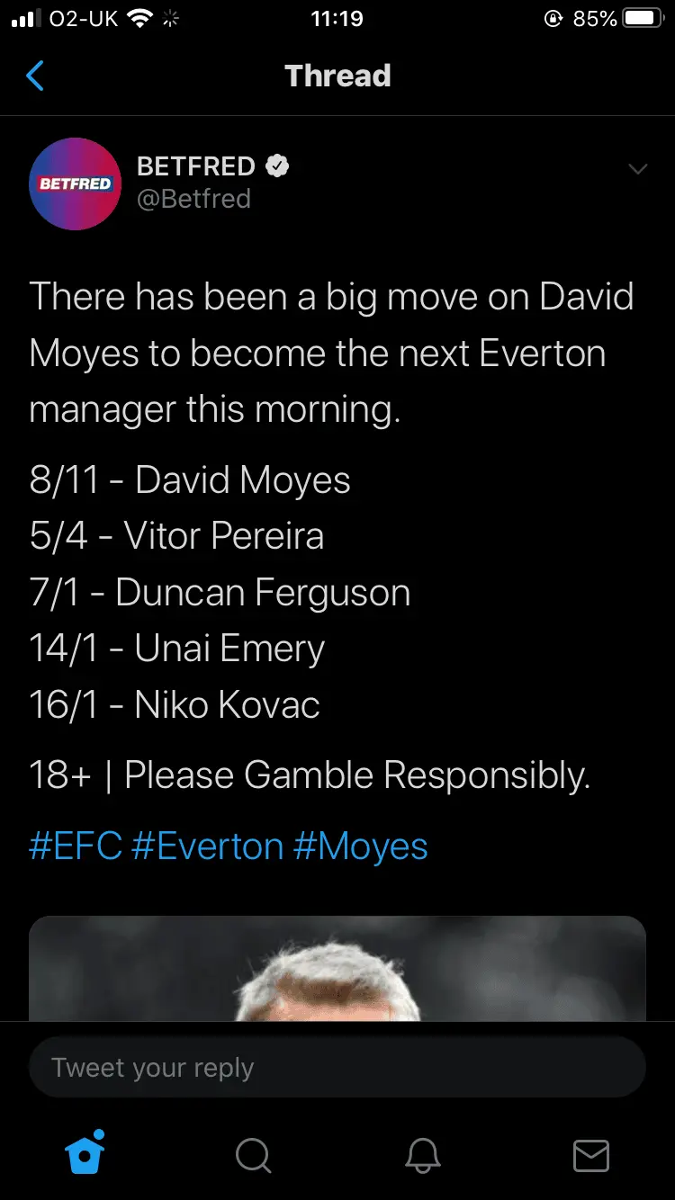The height and width of the screenshot is (1200, 675).
Task: Open the @Betfred handle
Action: 193,199
